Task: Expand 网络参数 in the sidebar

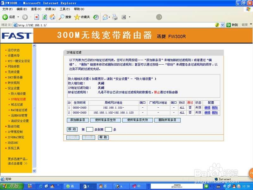Action: tap(14, 66)
